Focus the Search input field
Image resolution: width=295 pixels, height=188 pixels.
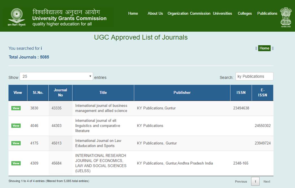[x=254, y=76]
